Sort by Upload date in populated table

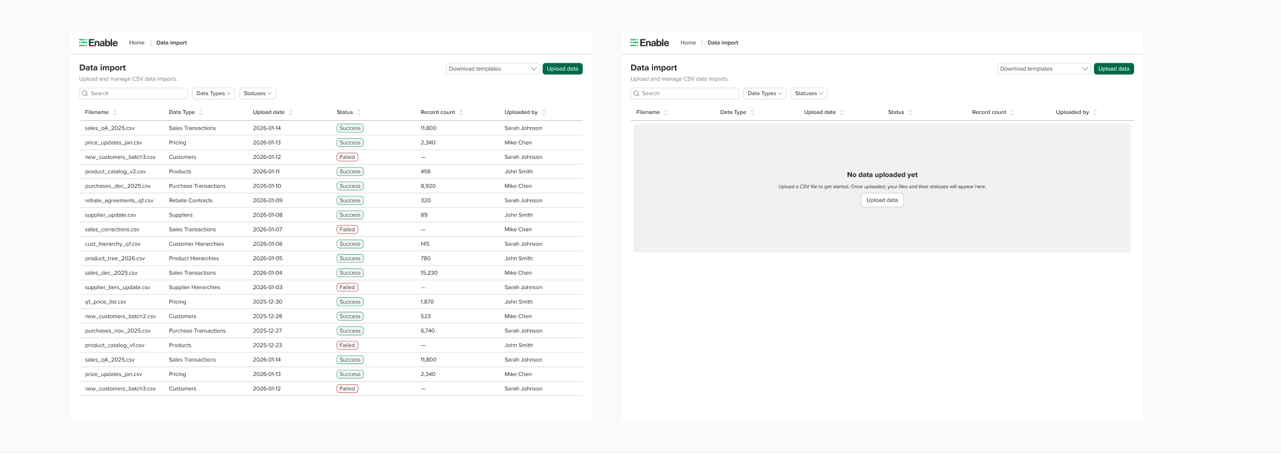291,113
